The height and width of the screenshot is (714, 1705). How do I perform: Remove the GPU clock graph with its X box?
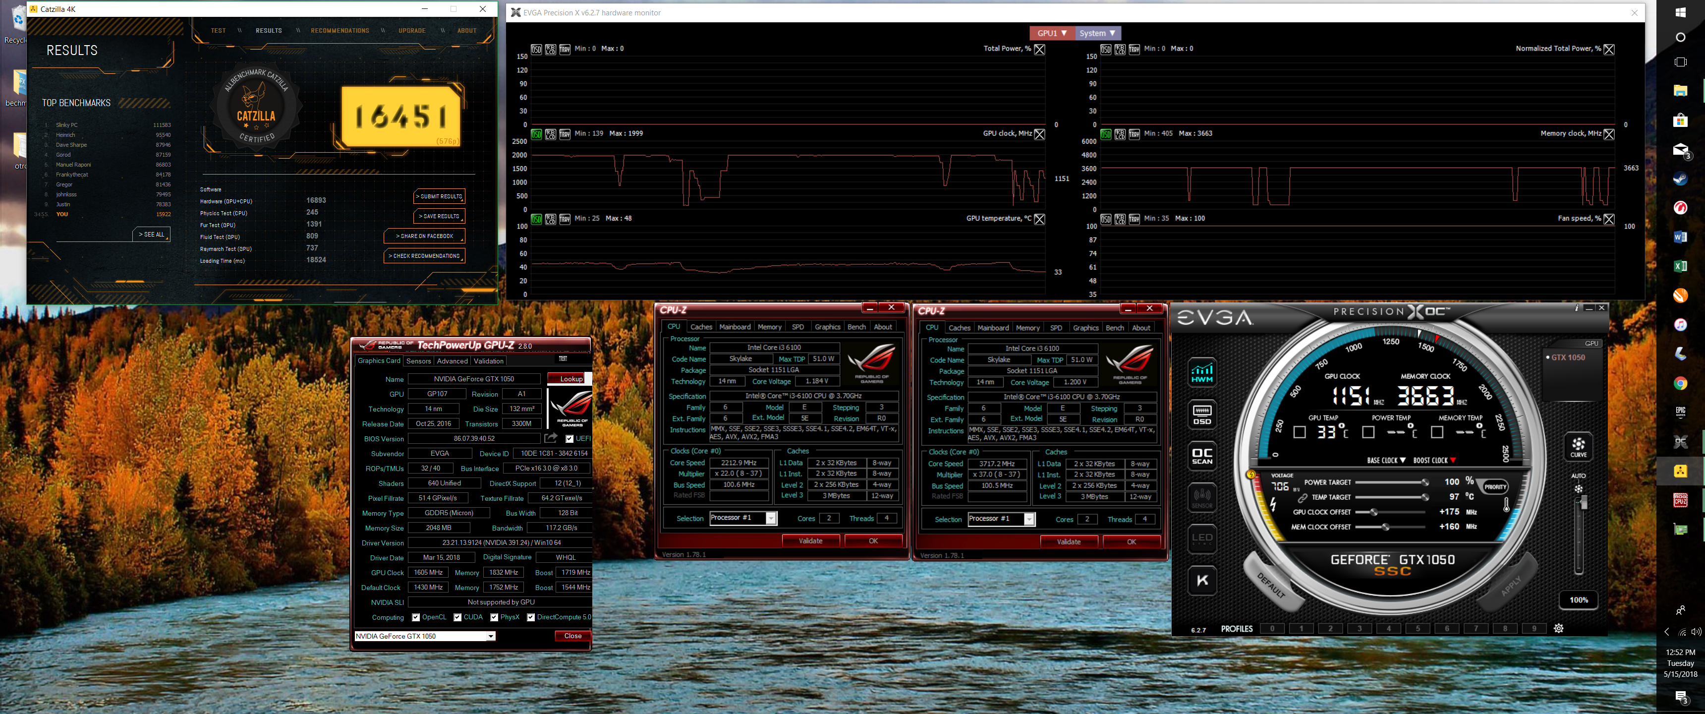click(1039, 134)
